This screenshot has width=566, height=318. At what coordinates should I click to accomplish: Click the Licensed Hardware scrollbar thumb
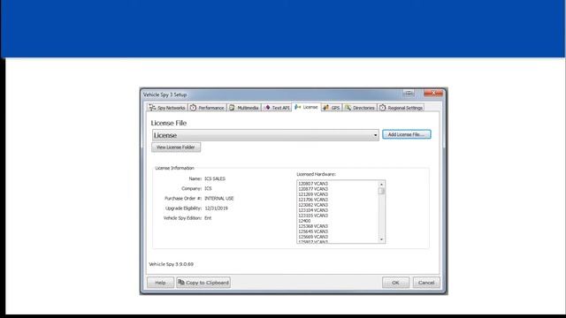click(381, 191)
